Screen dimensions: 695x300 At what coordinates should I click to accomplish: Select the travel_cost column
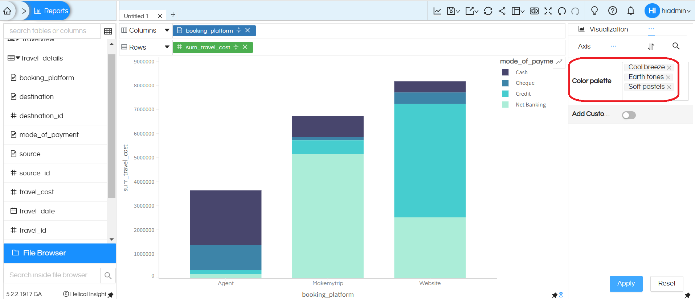pos(36,192)
